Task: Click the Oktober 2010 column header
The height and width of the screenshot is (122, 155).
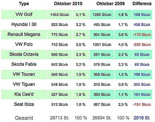Action: coord(68,4)
